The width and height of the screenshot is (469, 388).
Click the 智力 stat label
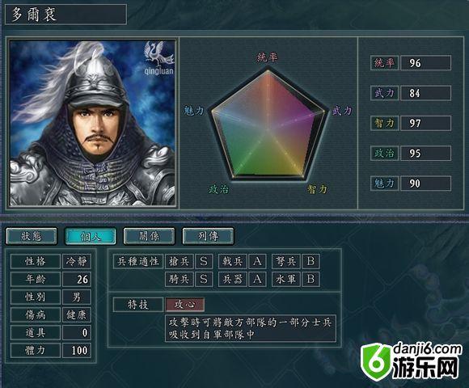pos(384,123)
